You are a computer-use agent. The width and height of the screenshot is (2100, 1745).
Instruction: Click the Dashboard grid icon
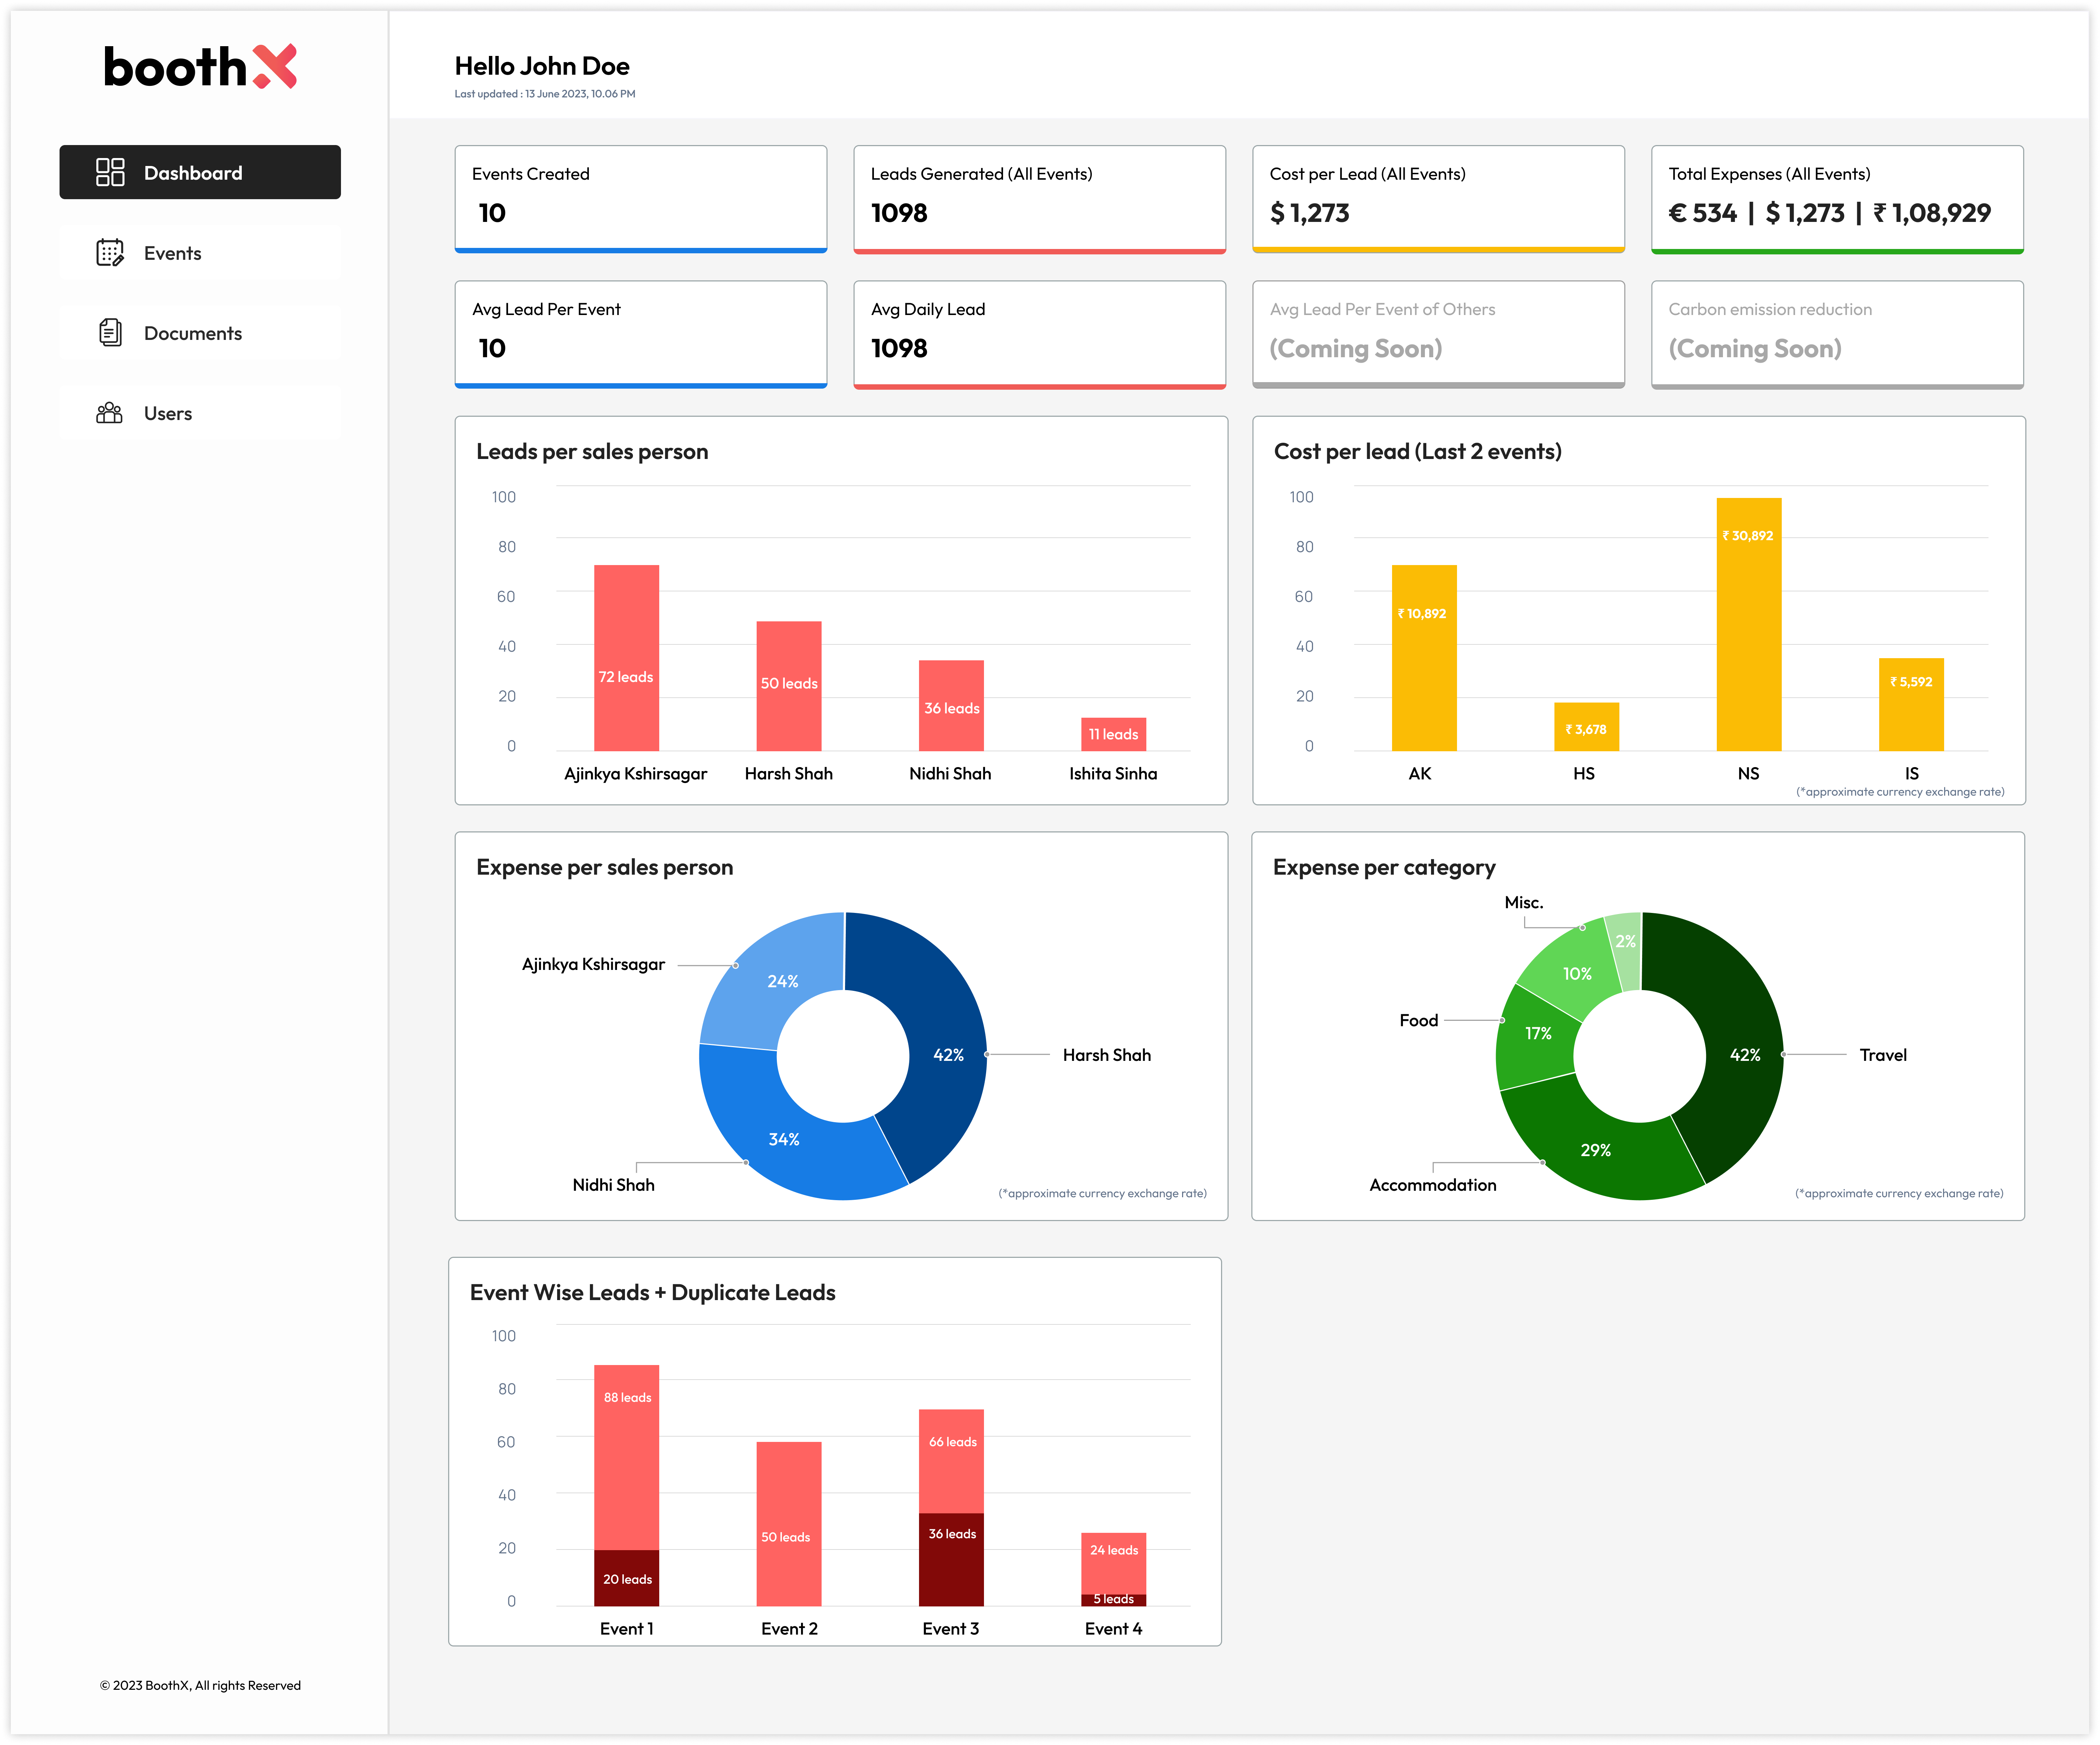click(110, 172)
